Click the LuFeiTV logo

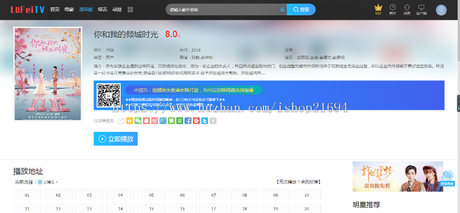tap(28, 10)
